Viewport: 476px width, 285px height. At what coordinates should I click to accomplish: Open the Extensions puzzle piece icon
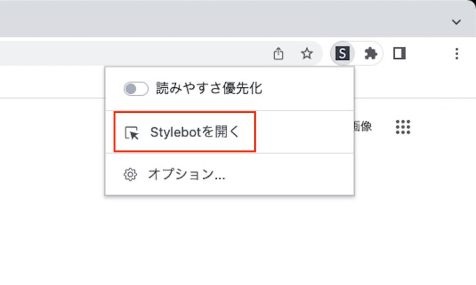pyautogui.click(x=370, y=53)
